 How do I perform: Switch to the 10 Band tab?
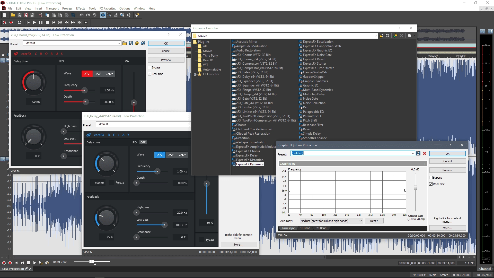tap(305, 228)
